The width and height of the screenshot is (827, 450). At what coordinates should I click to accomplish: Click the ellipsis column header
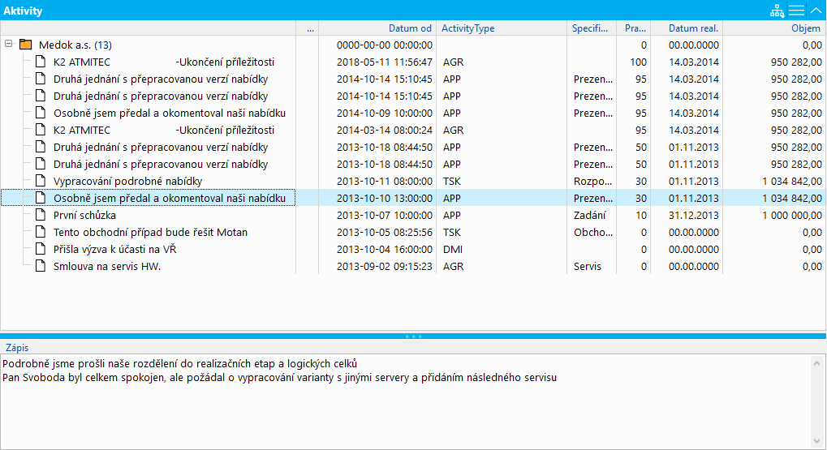point(310,28)
